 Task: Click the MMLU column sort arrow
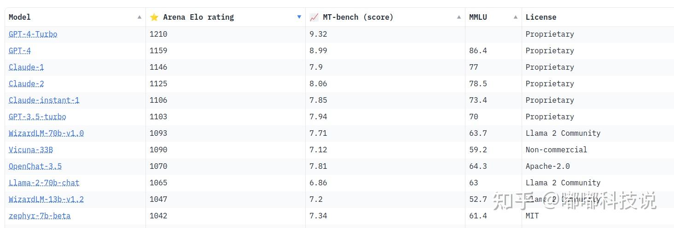coord(516,17)
